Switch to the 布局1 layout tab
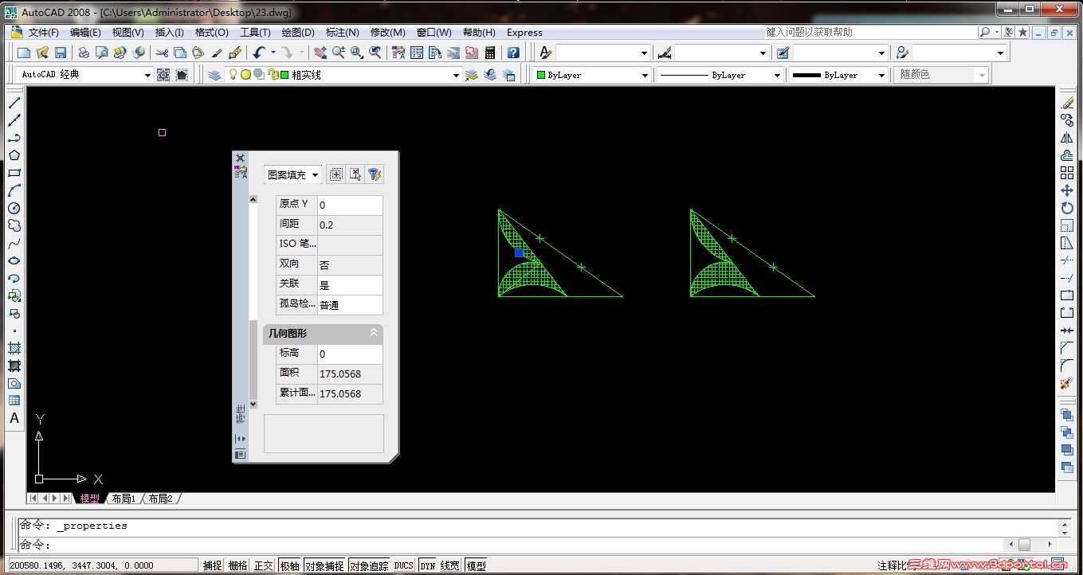The width and height of the screenshot is (1083, 575). tap(124, 499)
